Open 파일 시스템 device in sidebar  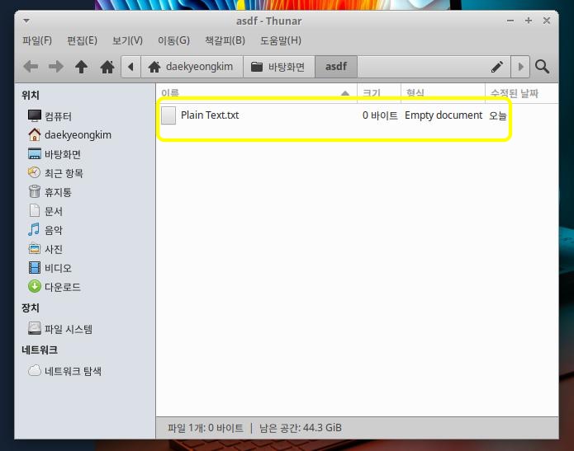60,329
